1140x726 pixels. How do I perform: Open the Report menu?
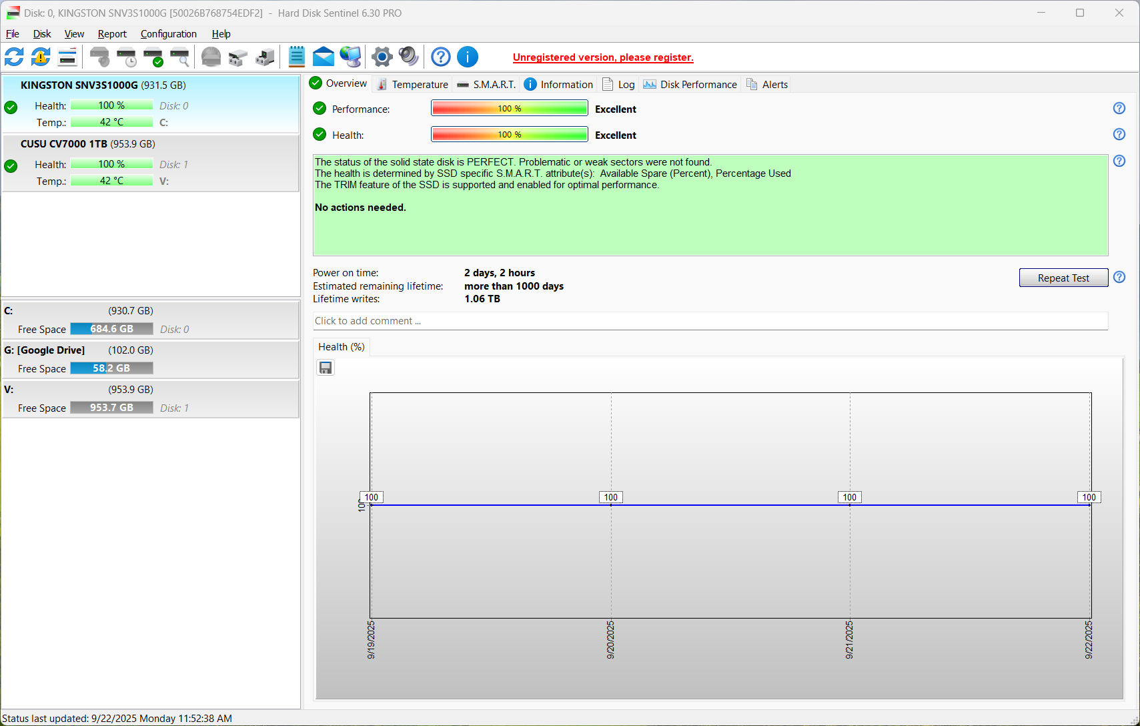coord(112,34)
